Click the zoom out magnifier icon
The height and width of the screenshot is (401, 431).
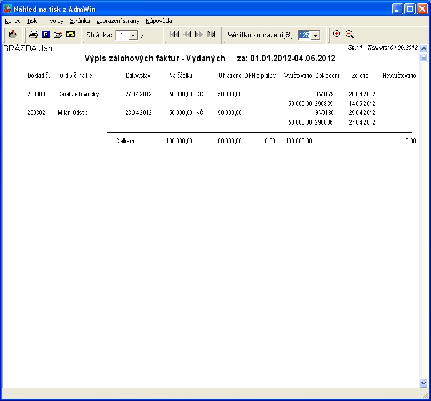[349, 35]
